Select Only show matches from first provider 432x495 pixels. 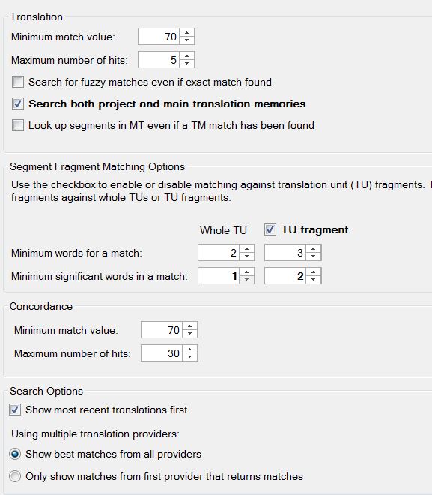[x=15, y=476]
